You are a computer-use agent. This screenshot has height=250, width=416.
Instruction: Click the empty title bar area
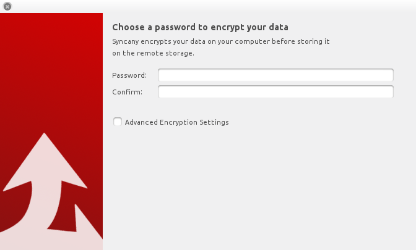[210, 6]
